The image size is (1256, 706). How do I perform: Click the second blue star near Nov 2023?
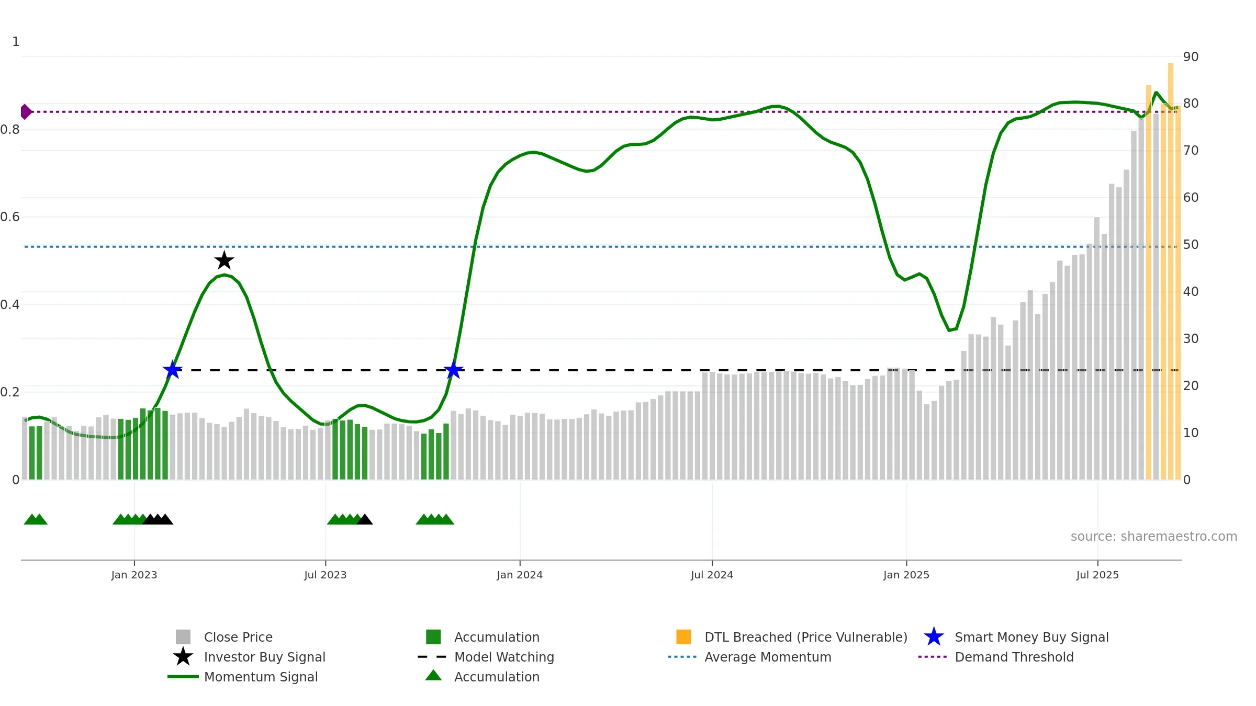(453, 370)
